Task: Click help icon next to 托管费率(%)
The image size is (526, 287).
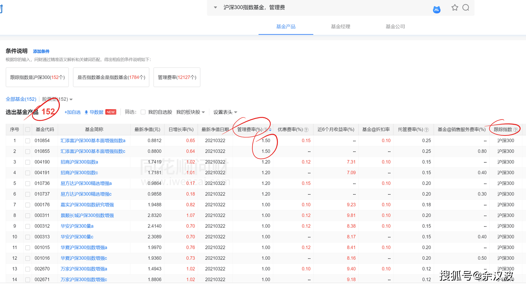Action: click(x=426, y=130)
